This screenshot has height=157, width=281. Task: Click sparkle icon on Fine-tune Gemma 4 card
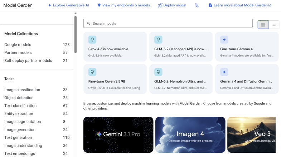(224, 40)
